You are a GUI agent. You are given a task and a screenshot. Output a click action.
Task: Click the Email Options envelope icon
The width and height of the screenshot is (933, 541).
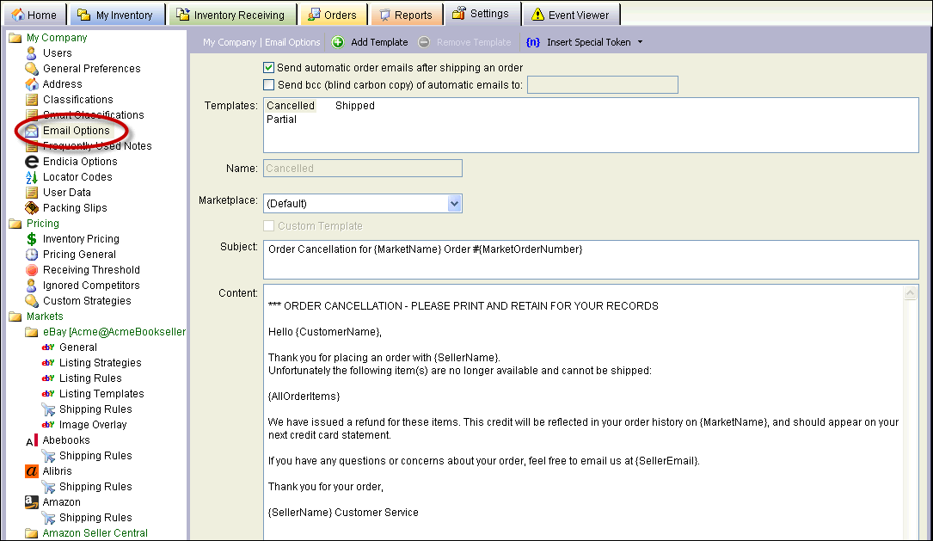pos(32,131)
